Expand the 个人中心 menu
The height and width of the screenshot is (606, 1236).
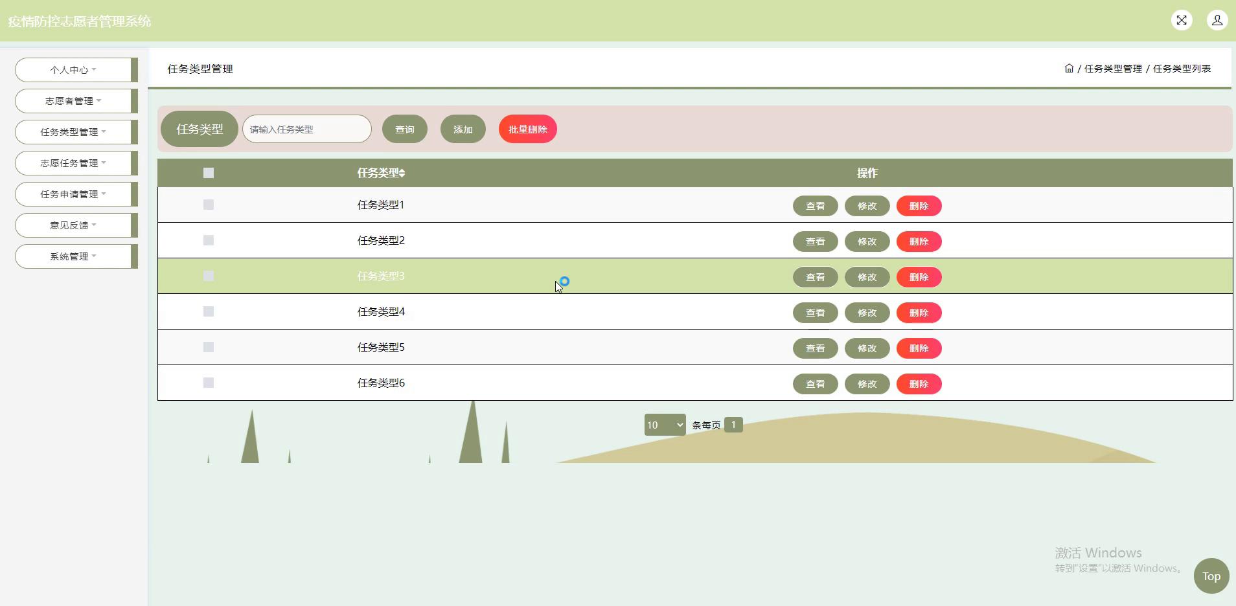pos(76,70)
